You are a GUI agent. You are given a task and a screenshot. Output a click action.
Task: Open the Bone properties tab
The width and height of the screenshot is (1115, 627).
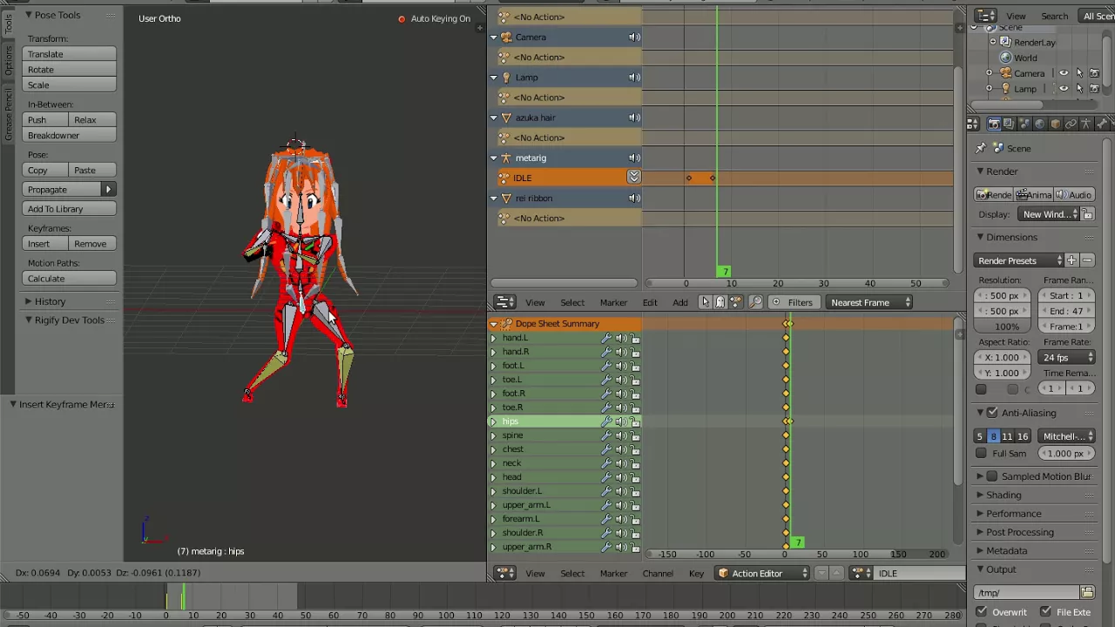pos(1102,124)
